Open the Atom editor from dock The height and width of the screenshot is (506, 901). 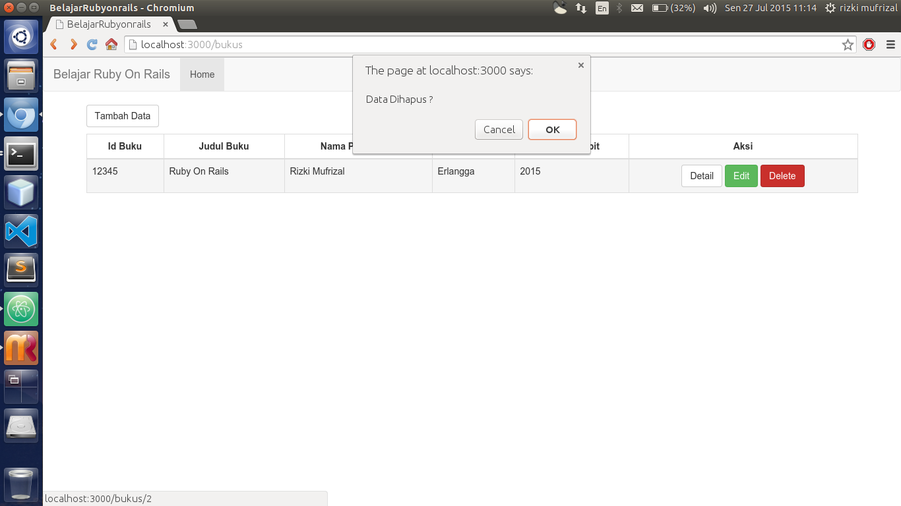point(21,309)
